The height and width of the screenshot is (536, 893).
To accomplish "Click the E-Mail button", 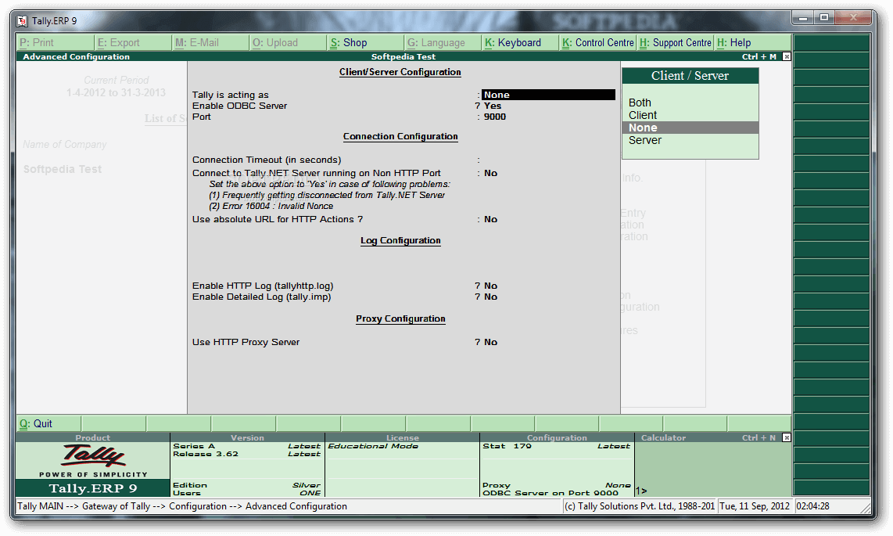I will click(210, 43).
